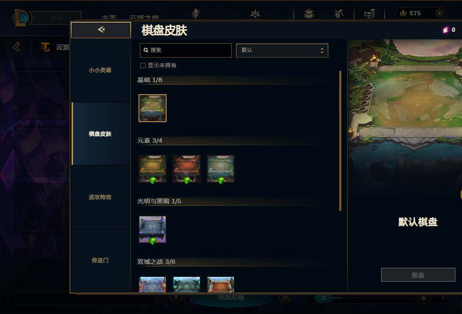Select the gray arena under 光明与黑暗
462x314 pixels.
(153, 229)
